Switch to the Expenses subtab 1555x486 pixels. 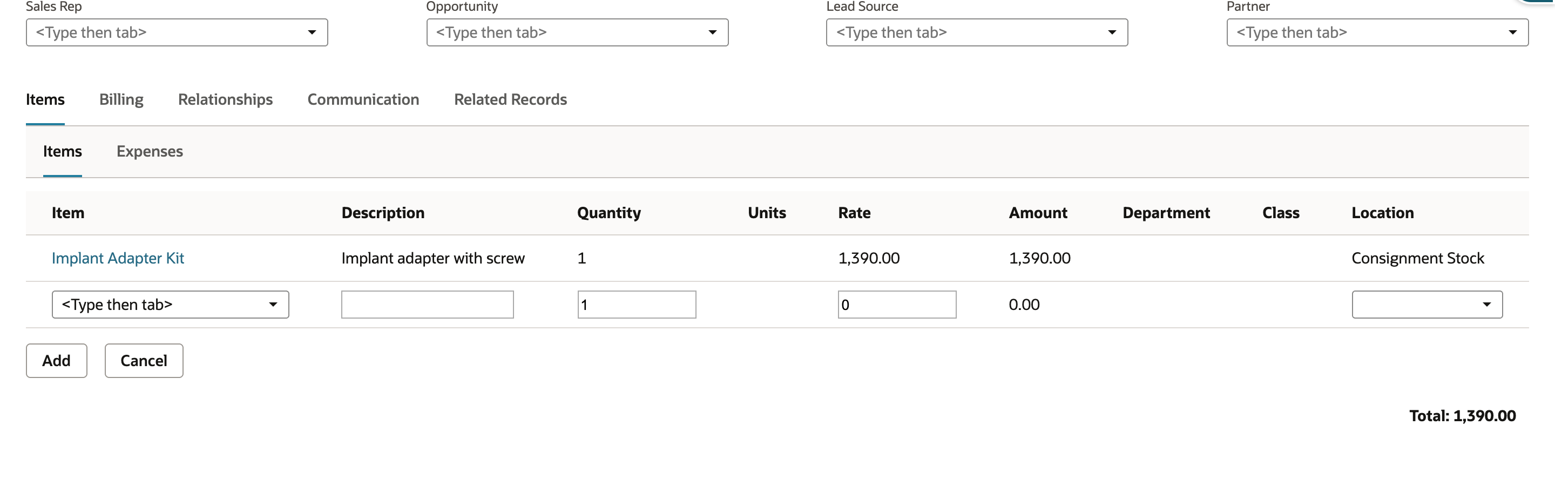(150, 152)
